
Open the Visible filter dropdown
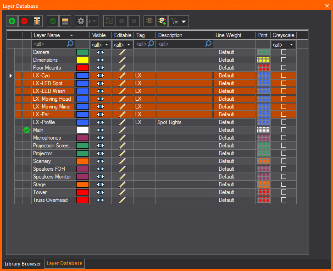pos(101,44)
